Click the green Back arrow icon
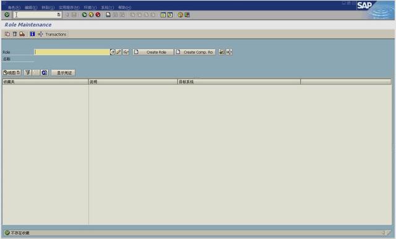 pyautogui.click(x=84, y=15)
